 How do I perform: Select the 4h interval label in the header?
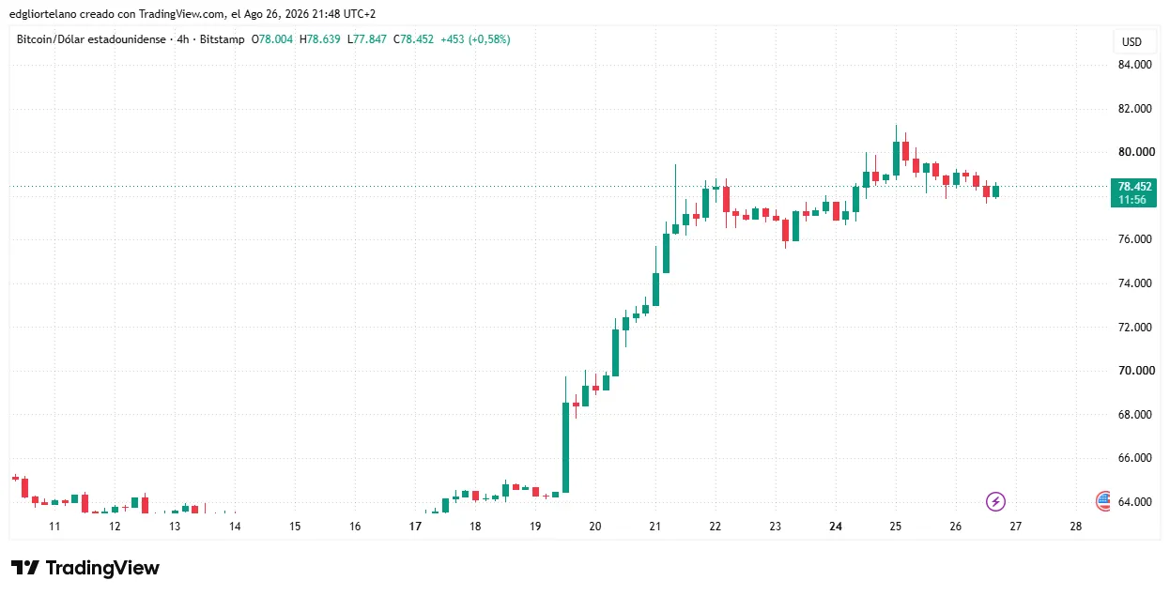pyautogui.click(x=183, y=39)
